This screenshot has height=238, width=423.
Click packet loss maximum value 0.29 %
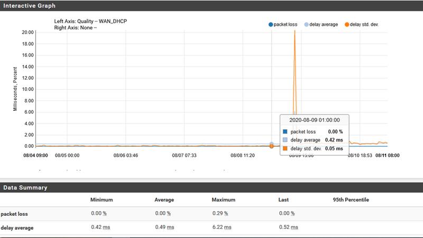pyautogui.click(x=220, y=213)
